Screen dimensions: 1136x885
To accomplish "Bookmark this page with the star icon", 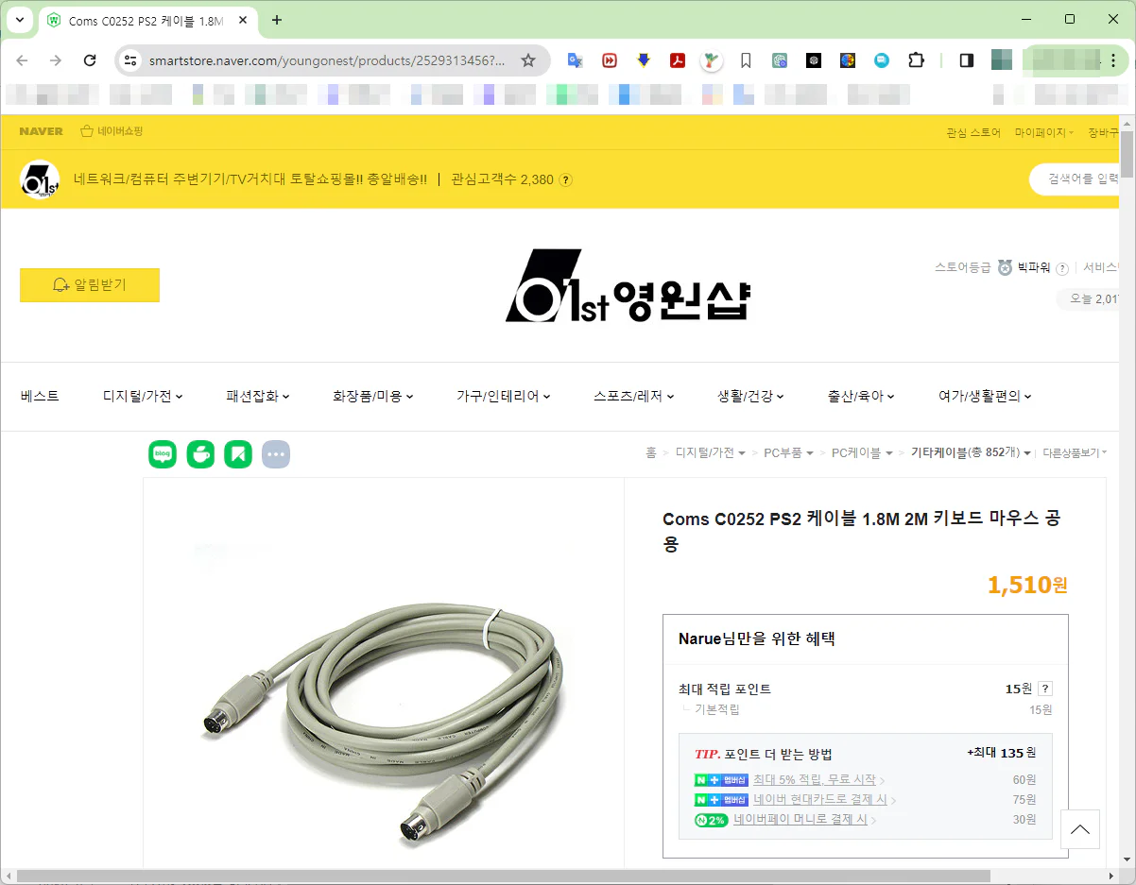I will point(528,60).
